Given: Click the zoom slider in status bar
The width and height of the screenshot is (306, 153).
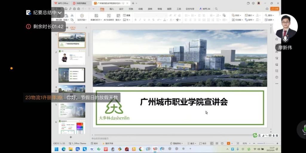Looking at the screenshot, I should click(x=265, y=143).
